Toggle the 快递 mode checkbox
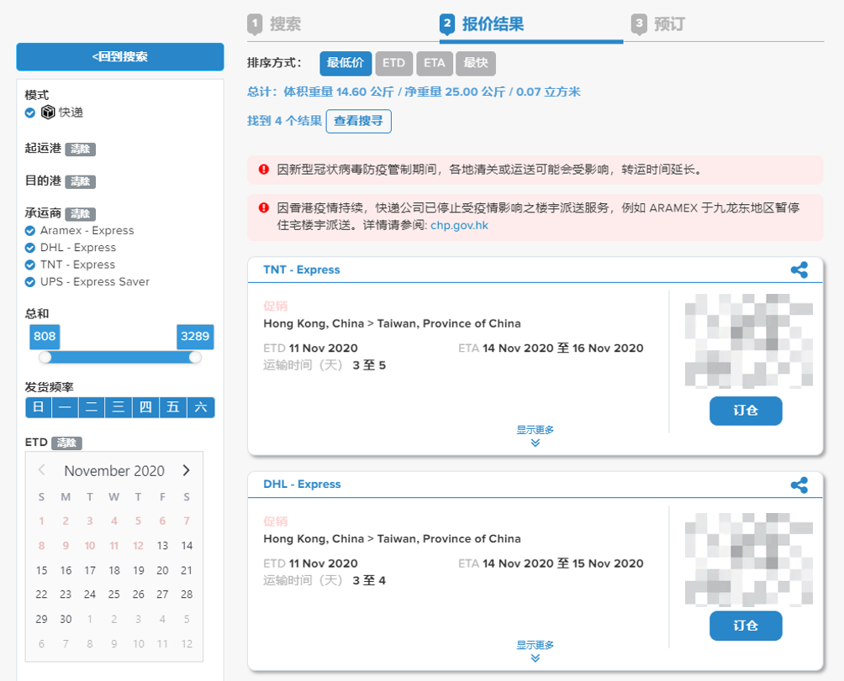Viewport: 844px width, 681px height. [30, 113]
